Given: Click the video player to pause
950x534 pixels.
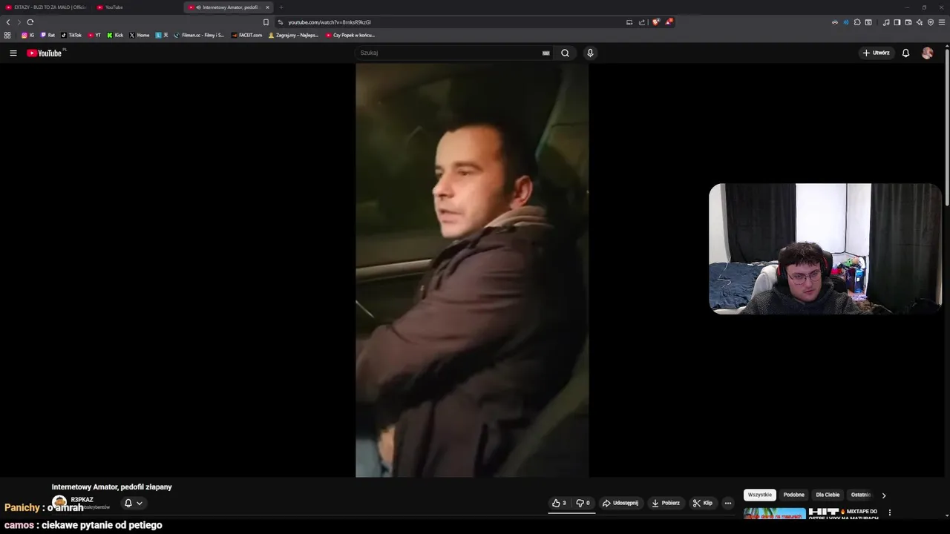Looking at the screenshot, I should 472,270.
